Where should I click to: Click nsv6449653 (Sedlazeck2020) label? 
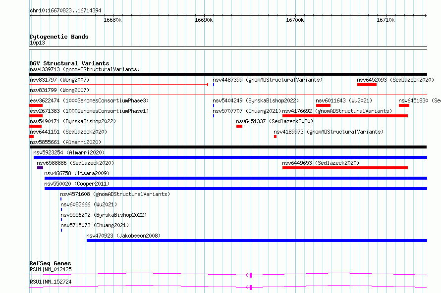321,163
